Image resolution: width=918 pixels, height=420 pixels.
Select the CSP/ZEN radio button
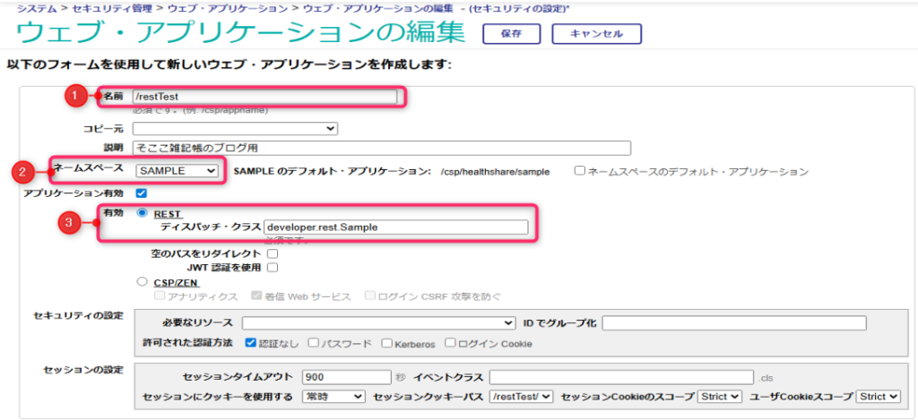tap(141, 281)
